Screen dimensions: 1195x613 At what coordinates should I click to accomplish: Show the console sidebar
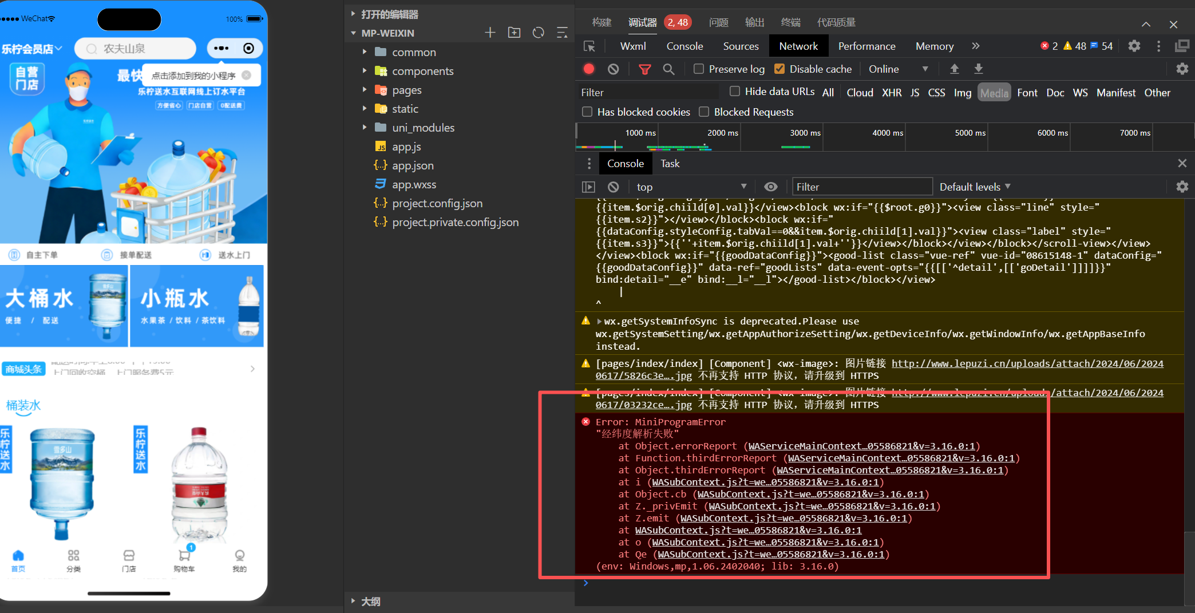(x=588, y=187)
